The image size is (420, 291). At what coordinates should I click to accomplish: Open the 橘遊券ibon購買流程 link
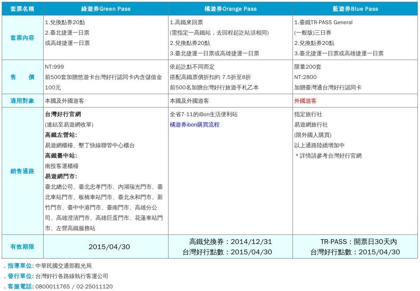coord(194,125)
